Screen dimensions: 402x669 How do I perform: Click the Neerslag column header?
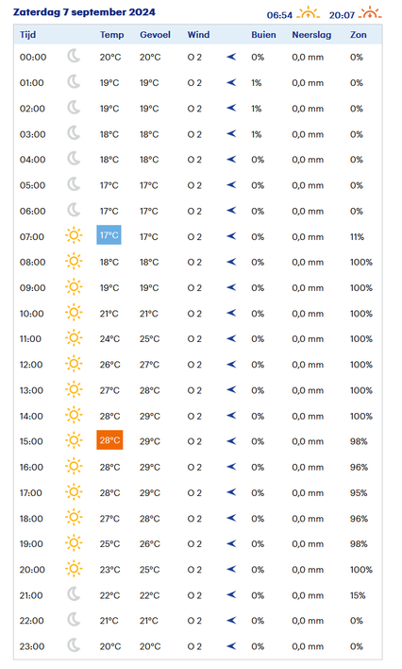coord(311,35)
